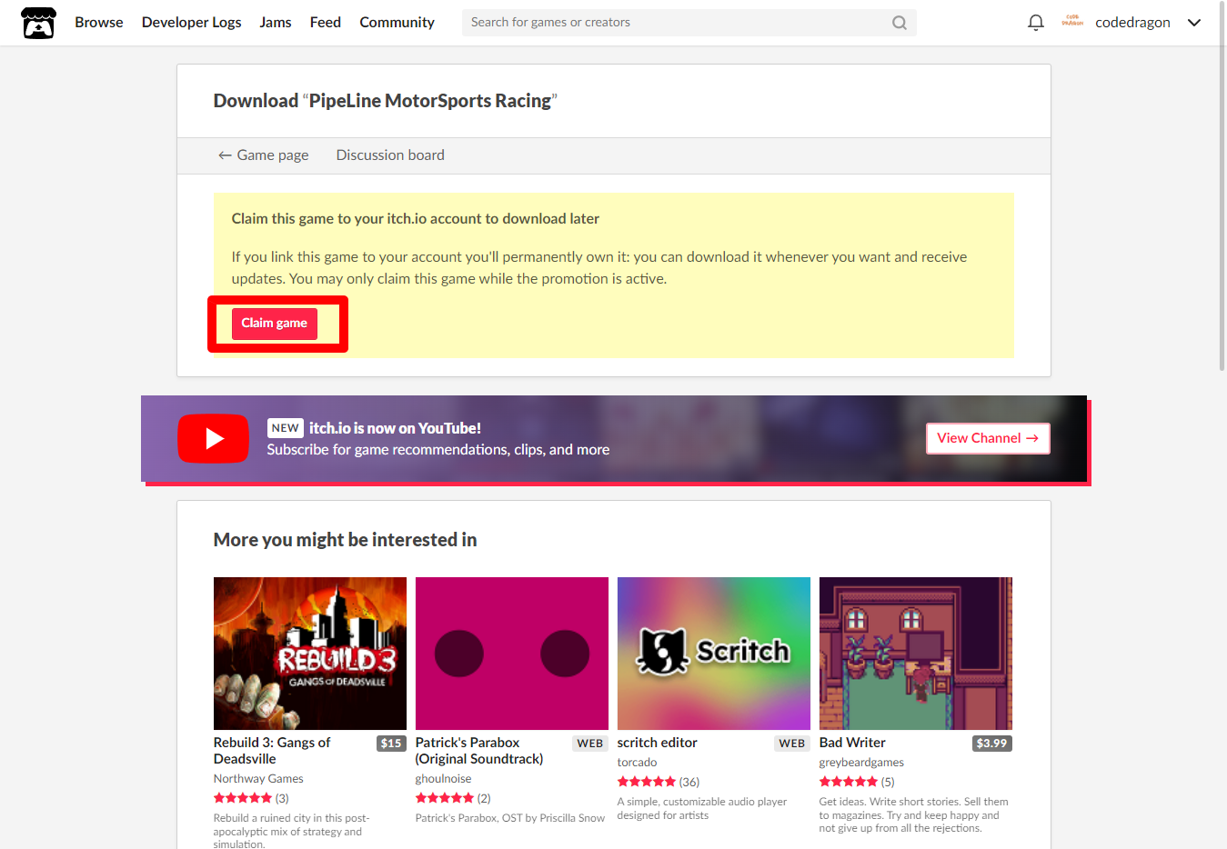This screenshot has width=1227, height=849.
Task: Click WEB tag on scritch editor
Action: [x=792, y=744]
